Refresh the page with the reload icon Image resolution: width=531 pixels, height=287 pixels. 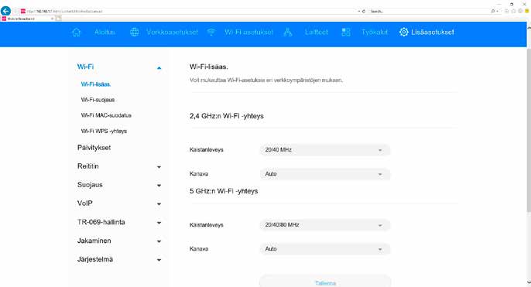(364, 11)
